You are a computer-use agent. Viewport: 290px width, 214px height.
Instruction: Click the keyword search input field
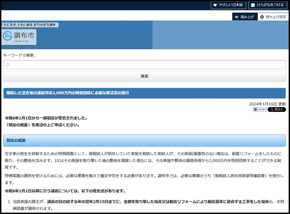[145, 65]
